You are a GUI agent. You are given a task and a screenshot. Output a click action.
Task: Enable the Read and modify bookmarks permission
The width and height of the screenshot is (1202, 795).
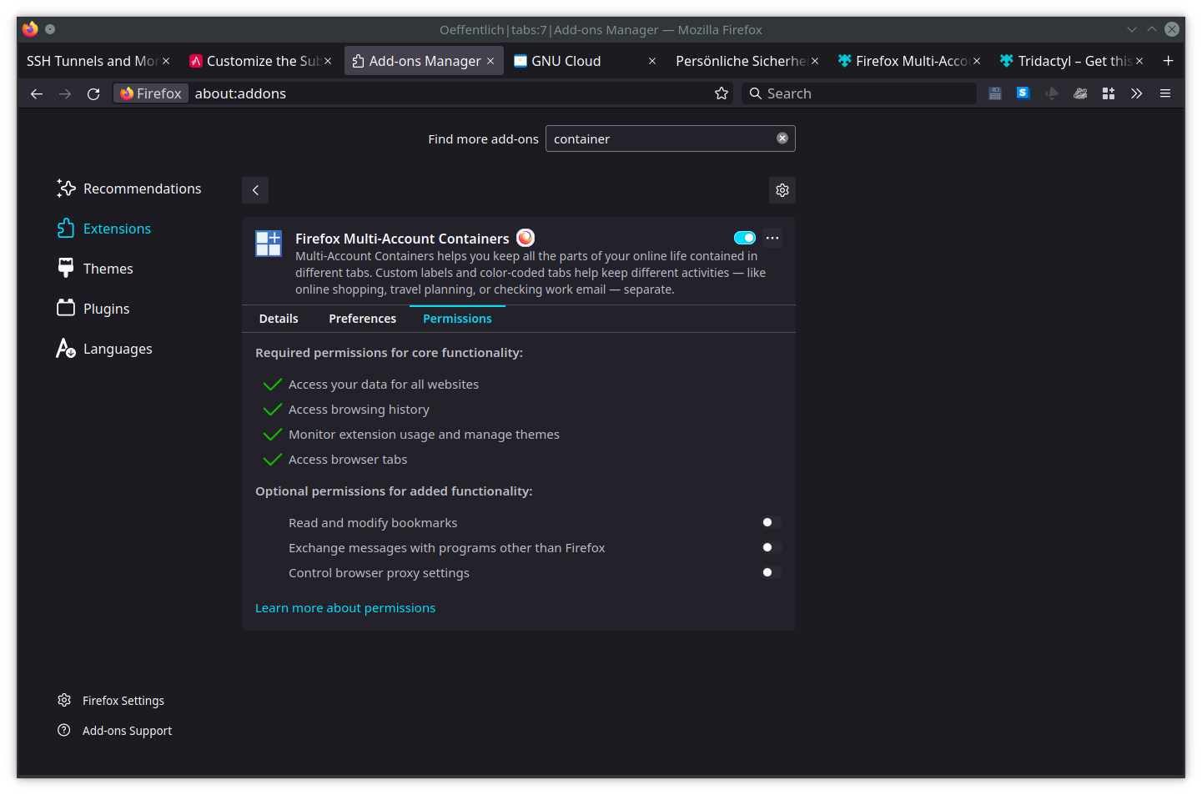pos(767,521)
